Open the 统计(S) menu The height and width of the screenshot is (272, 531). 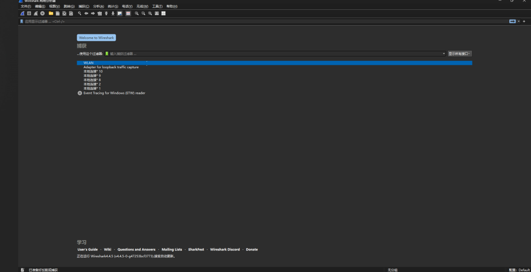(113, 6)
